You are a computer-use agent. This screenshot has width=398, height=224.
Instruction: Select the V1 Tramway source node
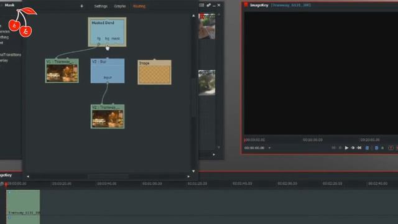pyautogui.click(x=62, y=71)
